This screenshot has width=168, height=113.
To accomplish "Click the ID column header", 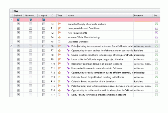I will pyautogui.click(x=53, y=16).
